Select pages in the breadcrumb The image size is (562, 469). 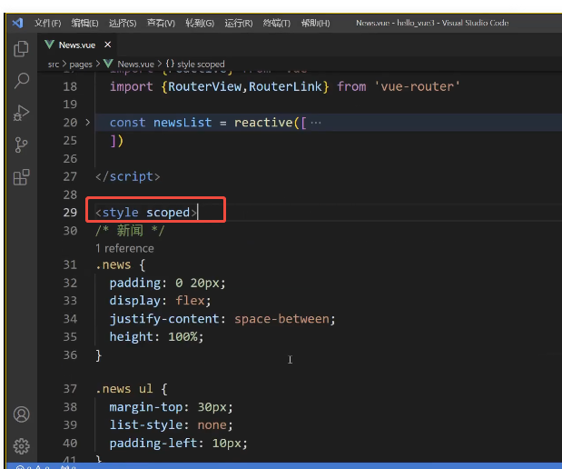tap(81, 65)
